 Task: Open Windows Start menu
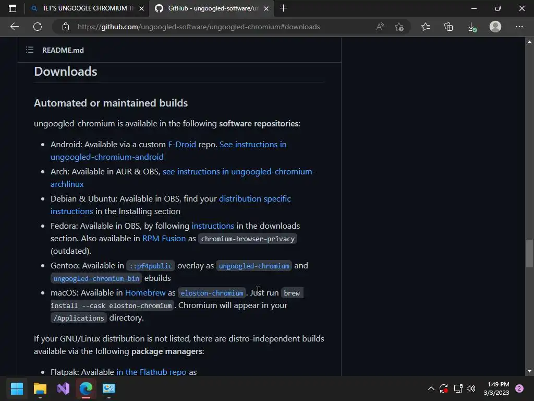[x=17, y=388]
